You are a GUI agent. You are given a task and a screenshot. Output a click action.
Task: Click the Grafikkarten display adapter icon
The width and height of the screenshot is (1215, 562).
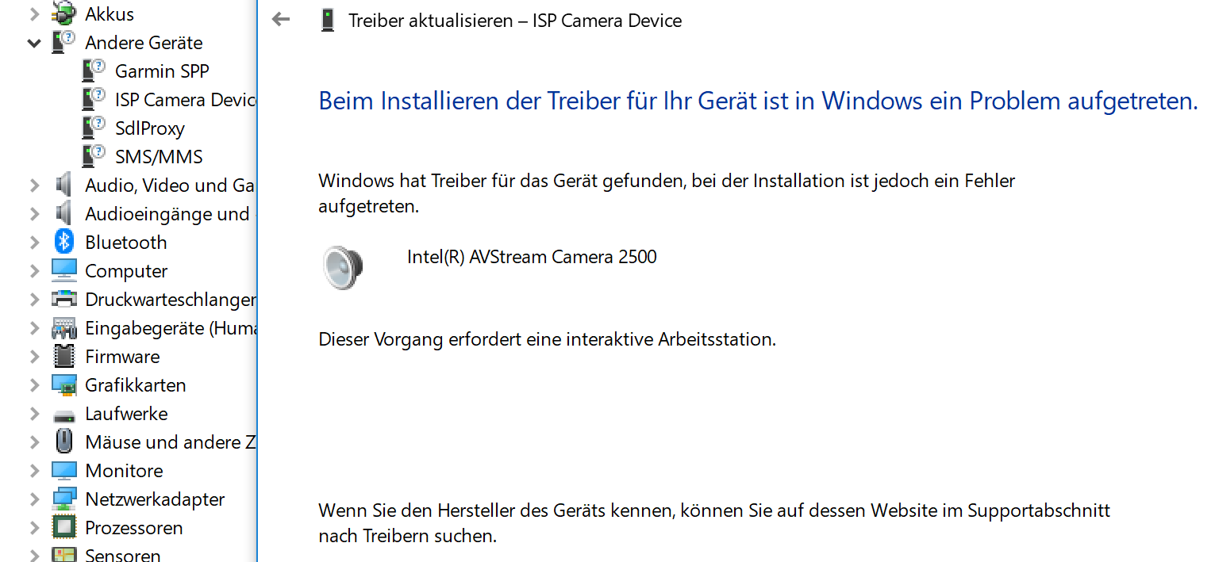[64, 384]
